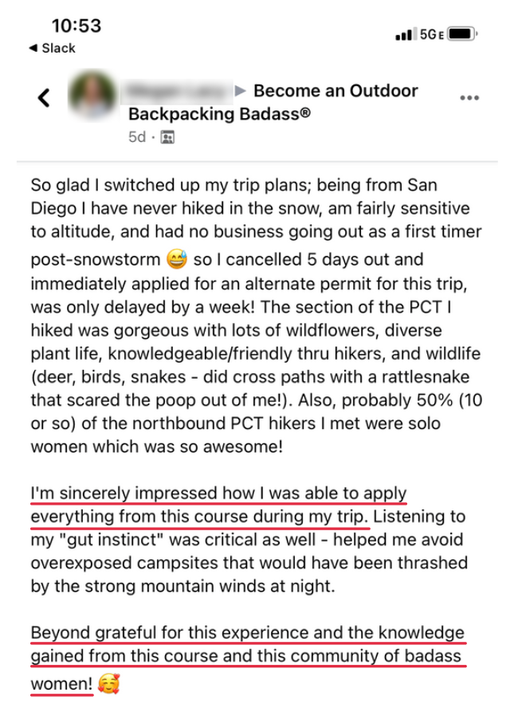Screen dimensions: 522x716
Task: Click the battery indicator icon
Action: 462,35
